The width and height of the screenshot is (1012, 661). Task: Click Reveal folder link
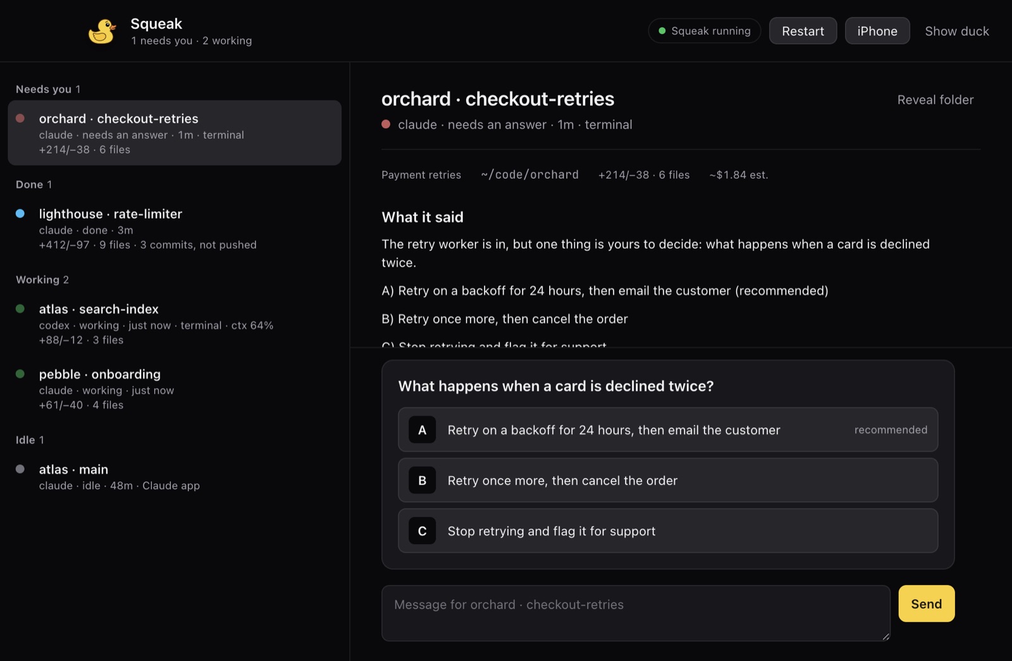[935, 100]
